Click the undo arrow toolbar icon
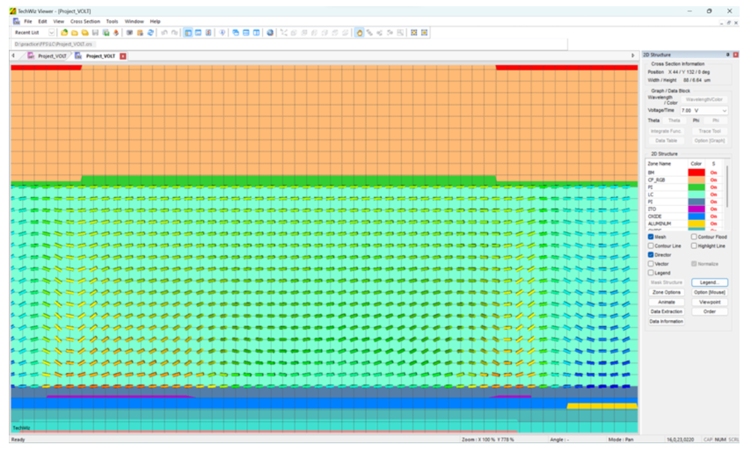 [x=164, y=33]
